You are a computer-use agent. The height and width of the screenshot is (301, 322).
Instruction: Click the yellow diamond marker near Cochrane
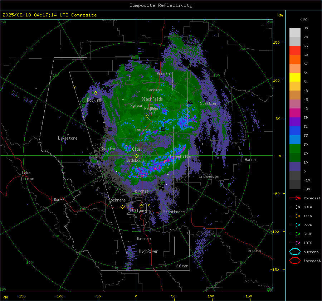coord(123,207)
